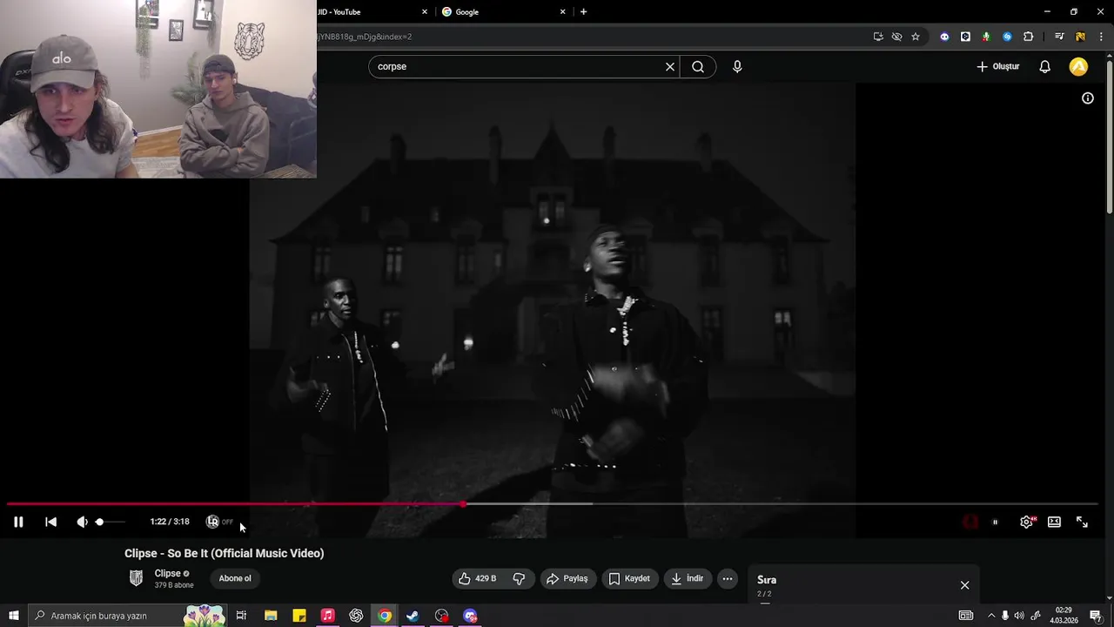Open player settings gear icon
Screen dimensions: 1114x627
tap(1027, 522)
